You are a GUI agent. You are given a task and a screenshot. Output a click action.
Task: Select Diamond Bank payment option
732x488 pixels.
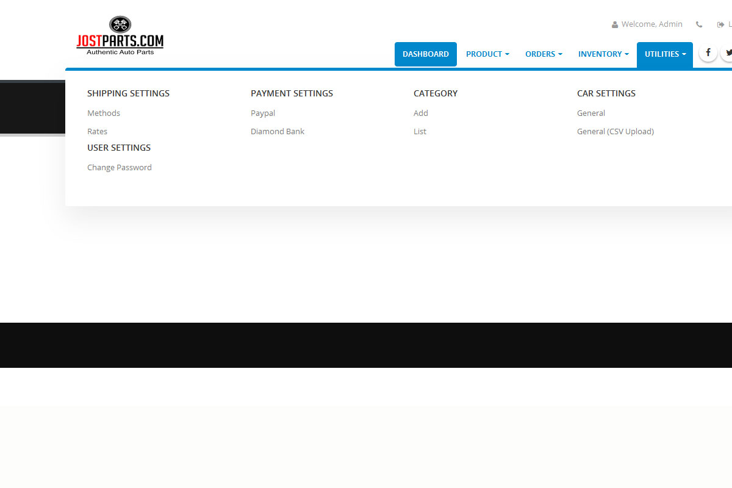[278, 132]
